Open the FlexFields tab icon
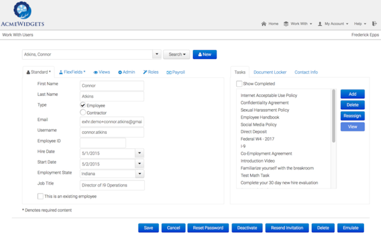381x243 pixels. pos(61,72)
